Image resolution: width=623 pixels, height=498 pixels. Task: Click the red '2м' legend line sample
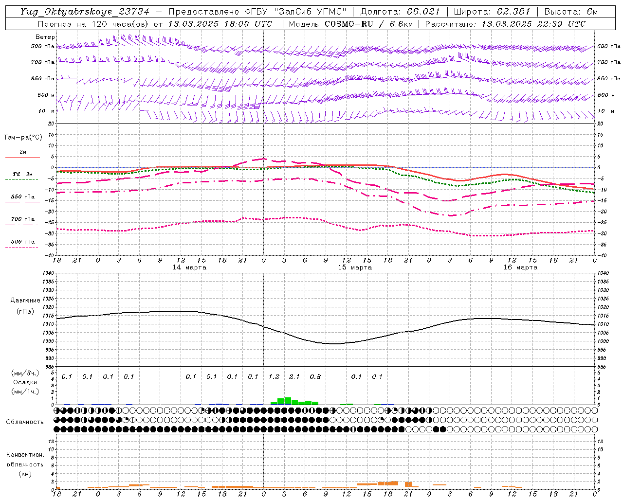coord(22,157)
